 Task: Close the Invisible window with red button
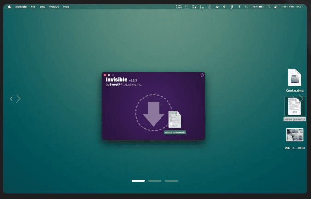click(105, 75)
